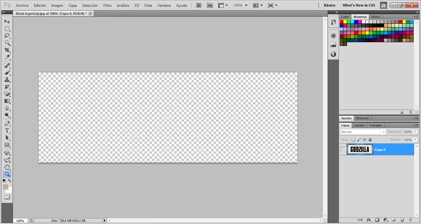Screen dimensions: 421x224
Task: Open the blending mode Normal dropdown
Action: 363,132
